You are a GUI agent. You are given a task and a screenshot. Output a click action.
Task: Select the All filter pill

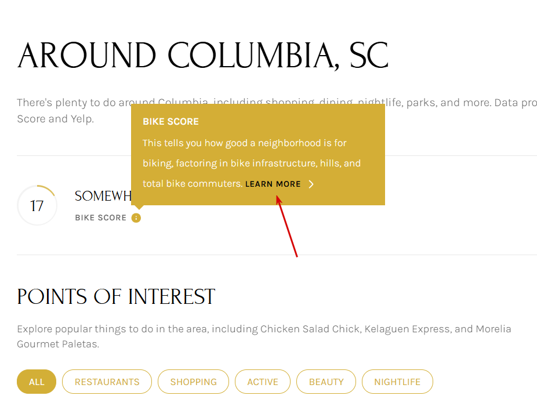[37, 382]
